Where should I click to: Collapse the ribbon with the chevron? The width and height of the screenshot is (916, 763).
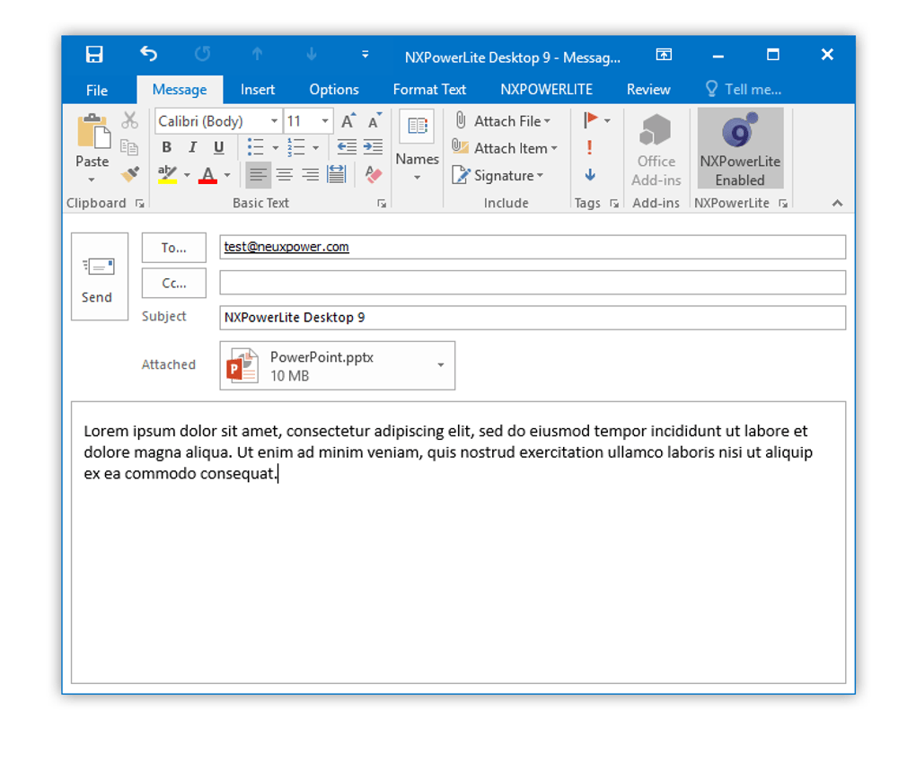click(x=837, y=203)
